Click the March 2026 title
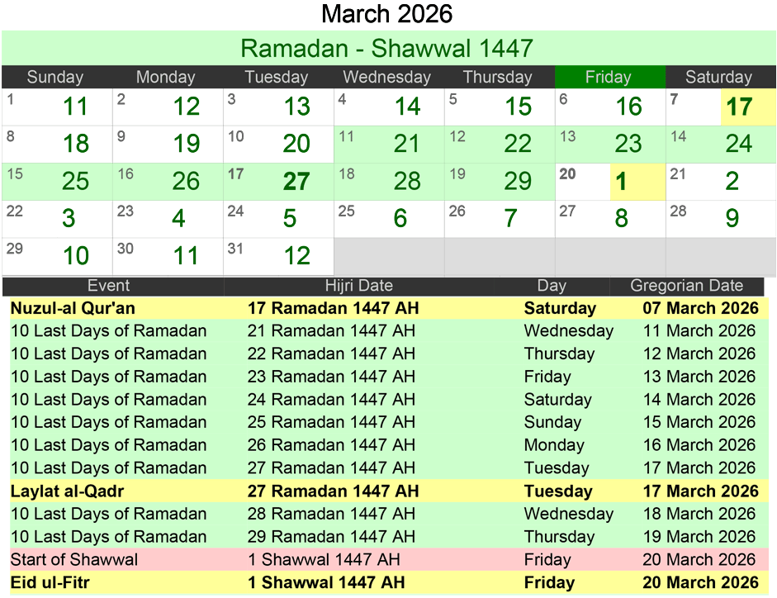 (387, 14)
